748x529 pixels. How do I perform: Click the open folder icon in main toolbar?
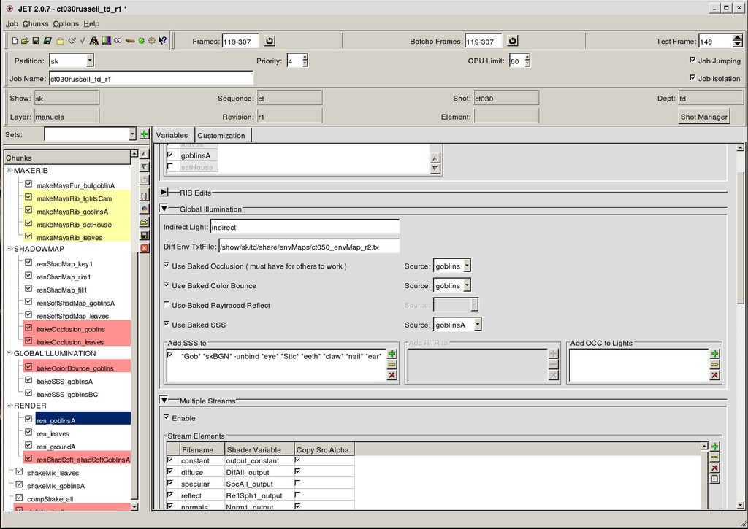[x=25, y=41]
